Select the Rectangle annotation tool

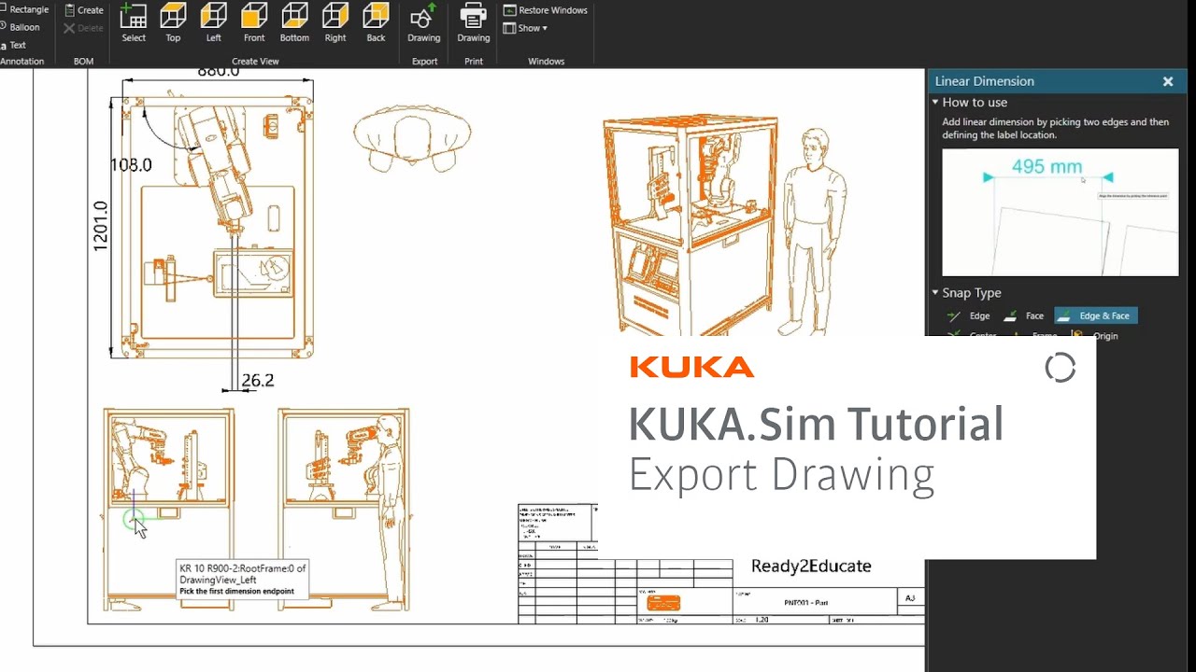[x=24, y=9]
